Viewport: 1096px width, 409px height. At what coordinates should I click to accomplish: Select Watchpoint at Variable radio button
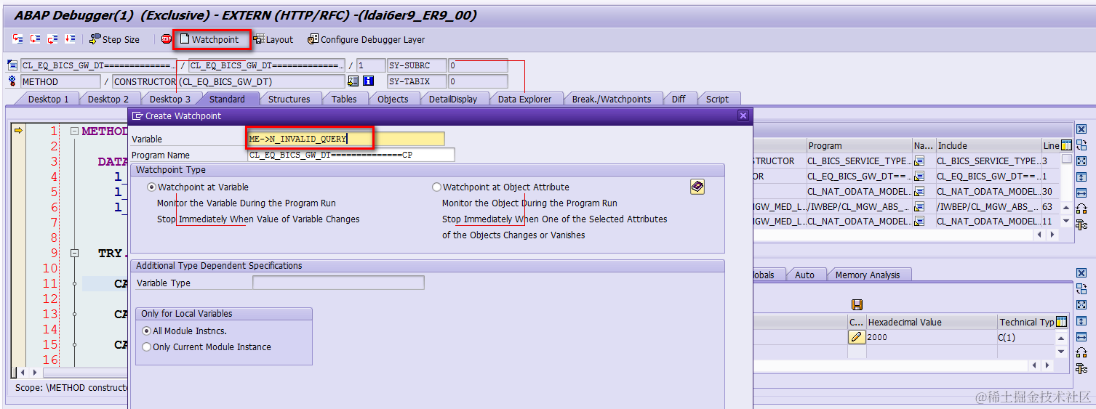pyautogui.click(x=152, y=187)
